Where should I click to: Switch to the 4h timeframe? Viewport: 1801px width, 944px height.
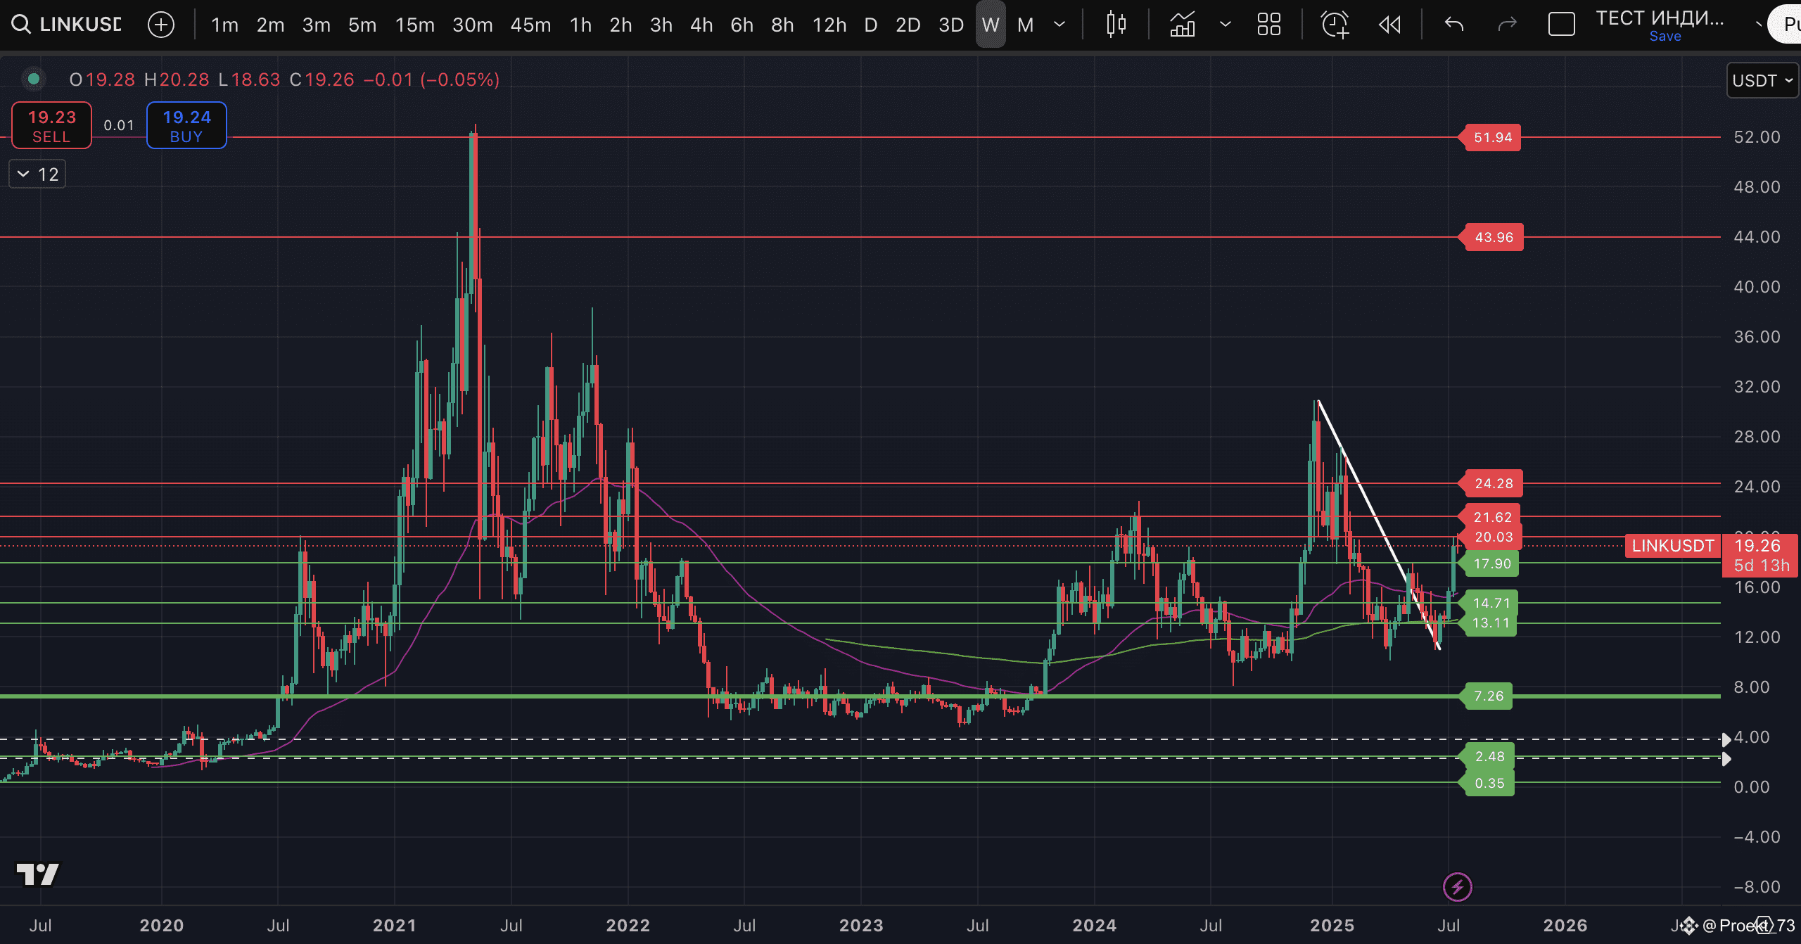point(701,25)
